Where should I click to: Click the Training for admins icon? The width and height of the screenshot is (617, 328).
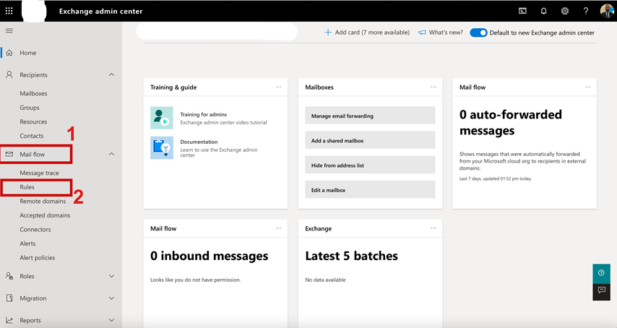pyautogui.click(x=162, y=118)
